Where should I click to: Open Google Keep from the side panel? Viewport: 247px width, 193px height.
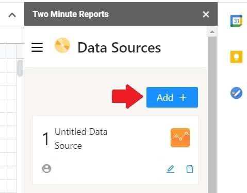236,57
